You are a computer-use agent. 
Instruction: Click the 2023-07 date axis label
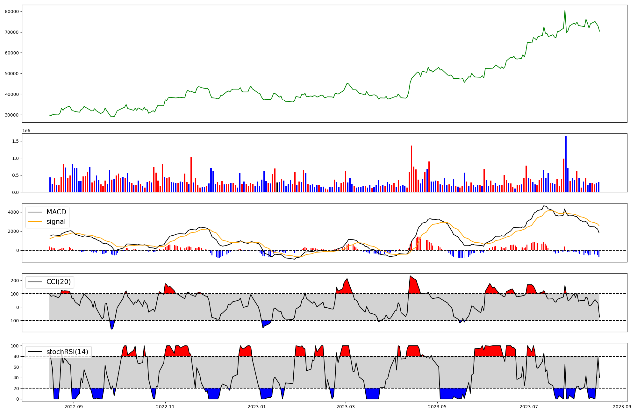click(529, 407)
